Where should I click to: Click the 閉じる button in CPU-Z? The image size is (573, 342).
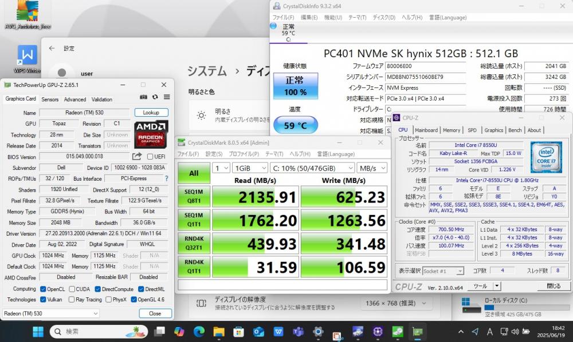[x=554, y=286]
